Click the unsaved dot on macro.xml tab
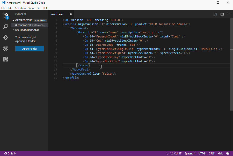This screenshot has height=156, width=233. 71,14
